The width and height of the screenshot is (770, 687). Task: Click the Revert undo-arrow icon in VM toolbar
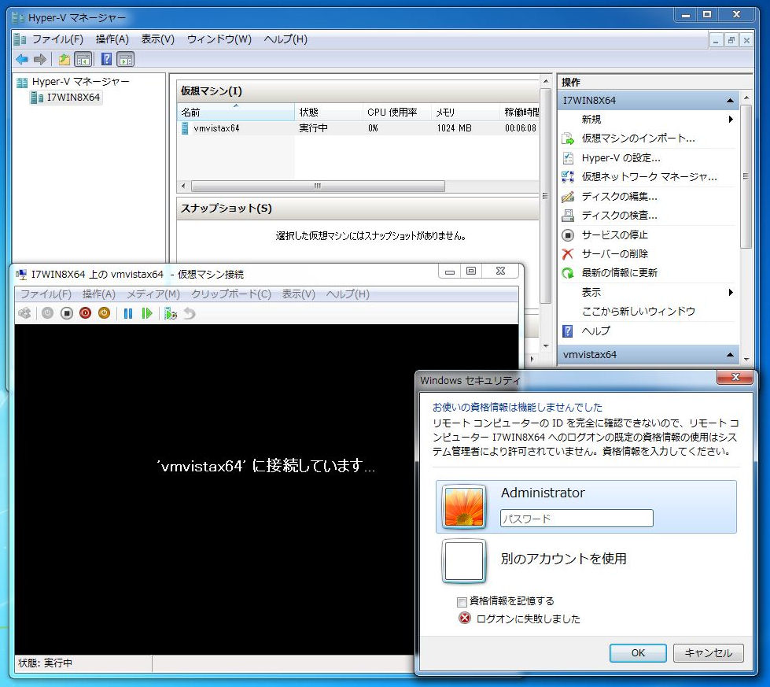point(190,313)
